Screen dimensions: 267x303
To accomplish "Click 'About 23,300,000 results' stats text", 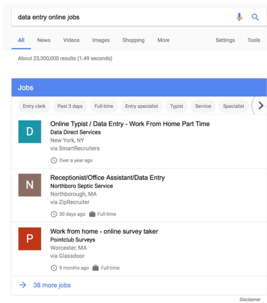I will [65, 58].
